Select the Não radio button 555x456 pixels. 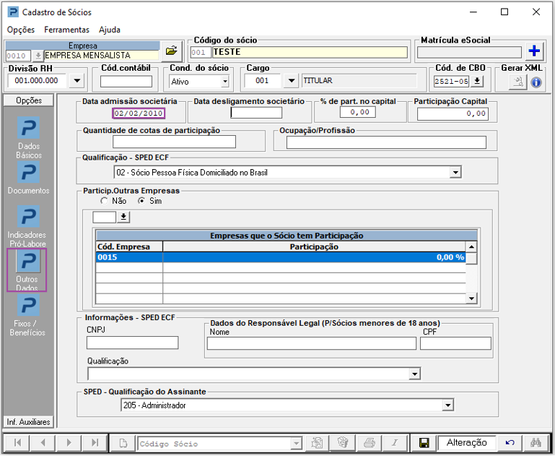coord(105,201)
